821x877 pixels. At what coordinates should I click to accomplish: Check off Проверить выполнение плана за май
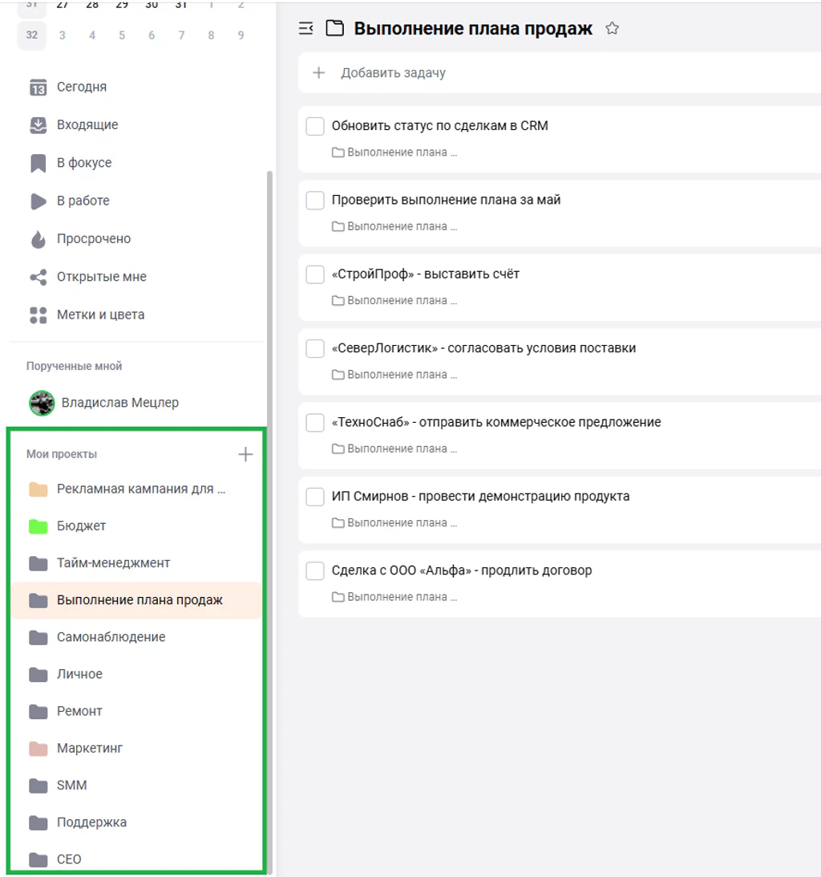tap(315, 201)
